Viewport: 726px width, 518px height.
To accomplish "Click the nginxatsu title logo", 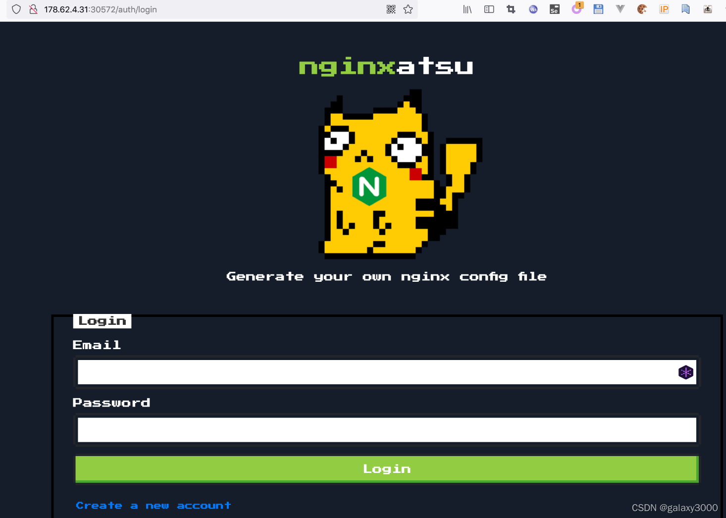I will point(386,66).
